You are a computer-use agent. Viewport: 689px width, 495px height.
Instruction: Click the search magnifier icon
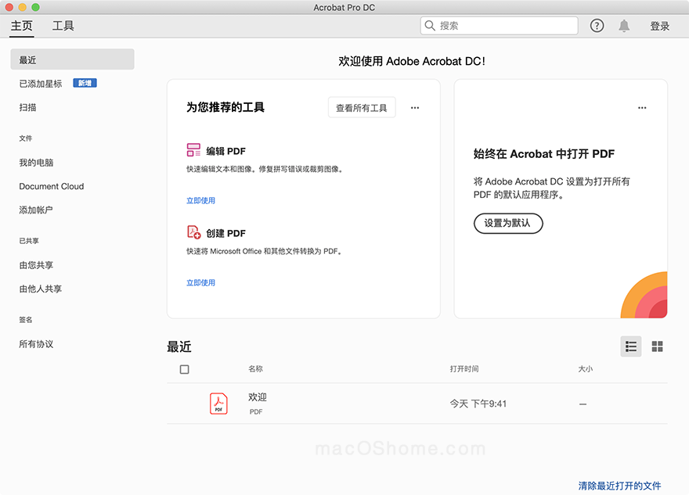pyautogui.click(x=430, y=26)
